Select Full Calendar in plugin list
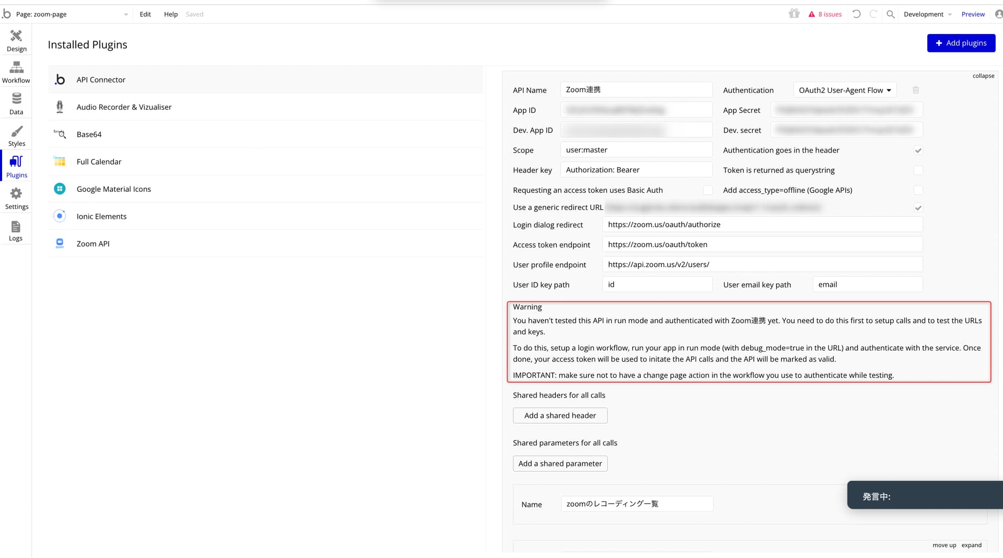The width and height of the screenshot is (1003, 558). pos(265,161)
